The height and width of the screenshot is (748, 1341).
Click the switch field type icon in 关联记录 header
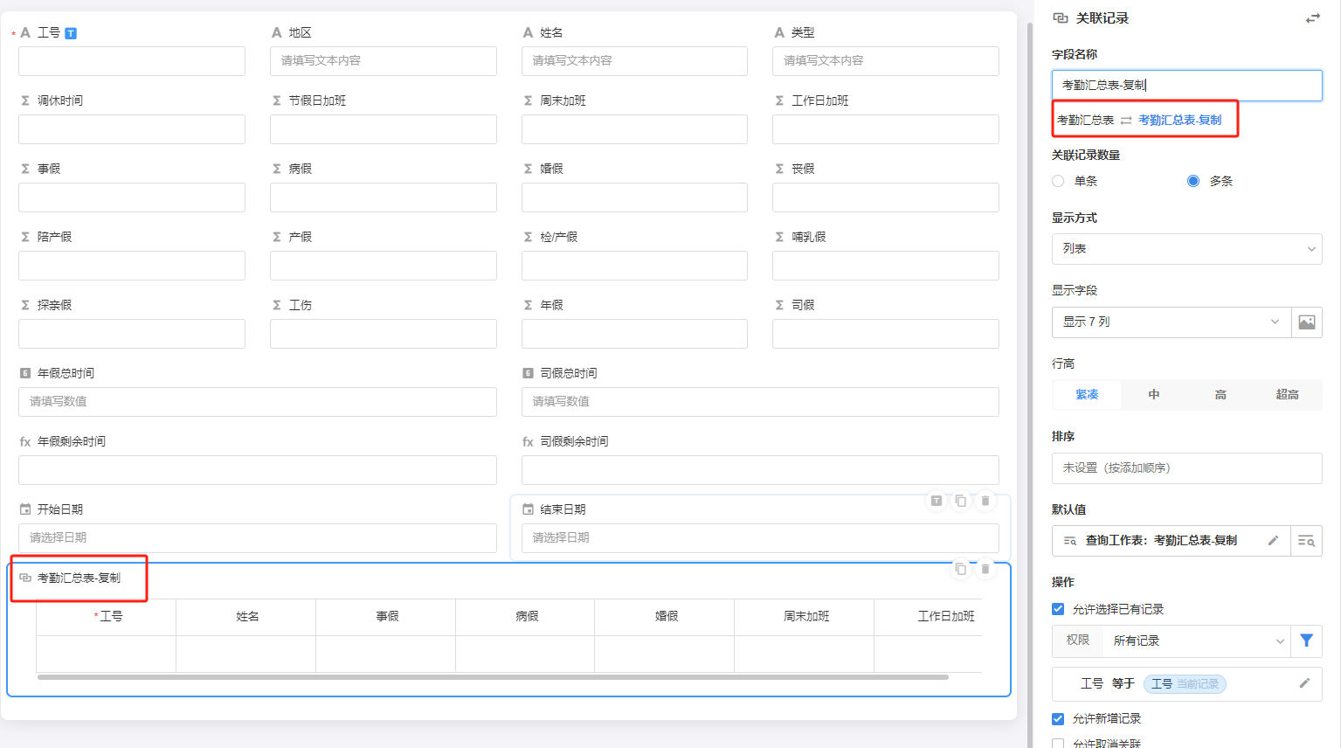(x=1312, y=18)
